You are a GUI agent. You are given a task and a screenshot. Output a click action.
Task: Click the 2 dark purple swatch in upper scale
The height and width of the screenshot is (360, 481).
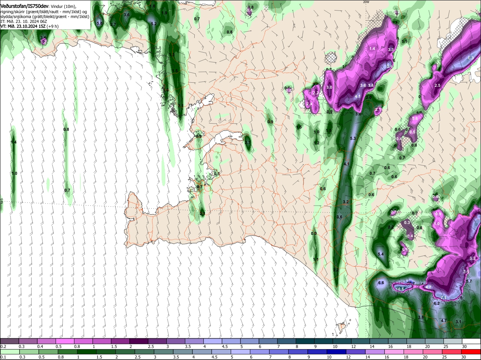[139, 341]
